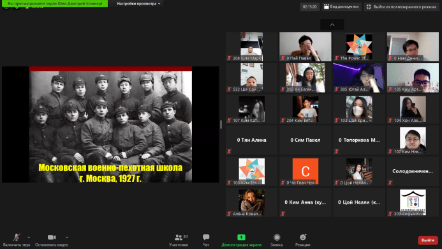Click the shared slide with military school photo

(110, 124)
